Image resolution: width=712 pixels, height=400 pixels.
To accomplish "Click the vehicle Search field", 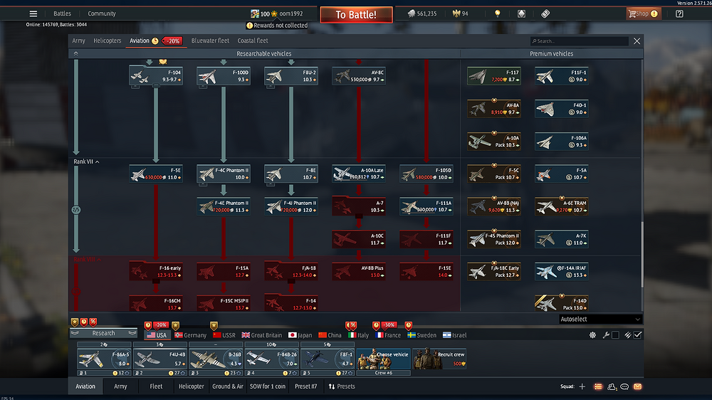I will [580, 41].
